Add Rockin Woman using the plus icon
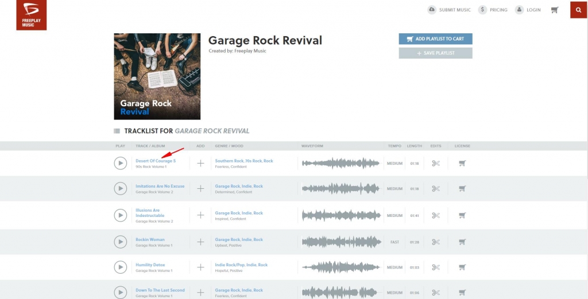Viewport: 588px width, 299px height. tap(200, 242)
